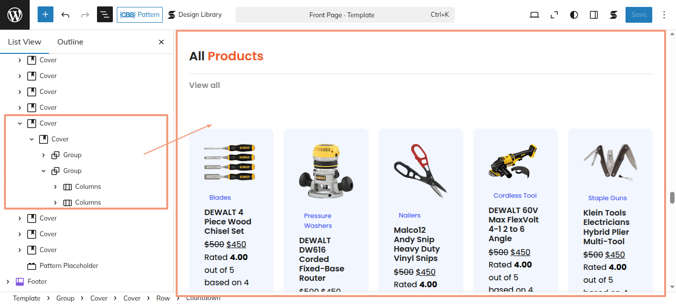This screenshot has width=676, height=304.
Task: Select Malco12 Andy Snip product title
Action: click(417, 244)
